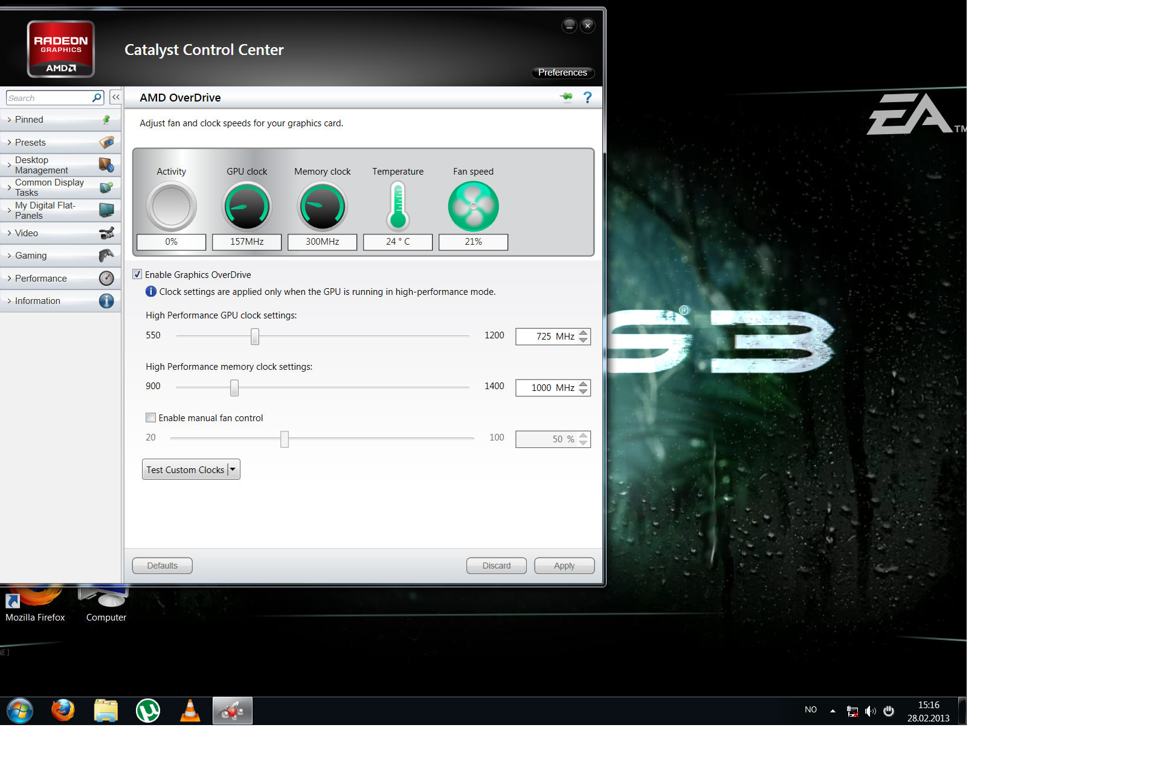Click the blue info icon next to clock settings note
Screen dimensions: 1160x771
pos(151,291)
